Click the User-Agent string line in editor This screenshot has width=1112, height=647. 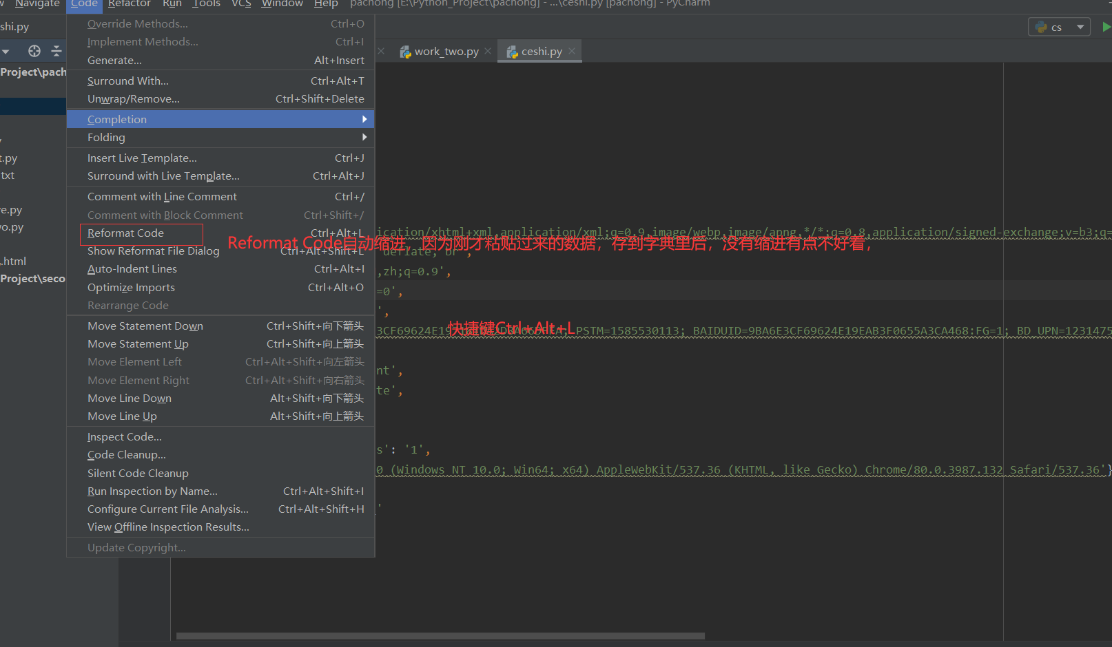click(x=743, y=470)
